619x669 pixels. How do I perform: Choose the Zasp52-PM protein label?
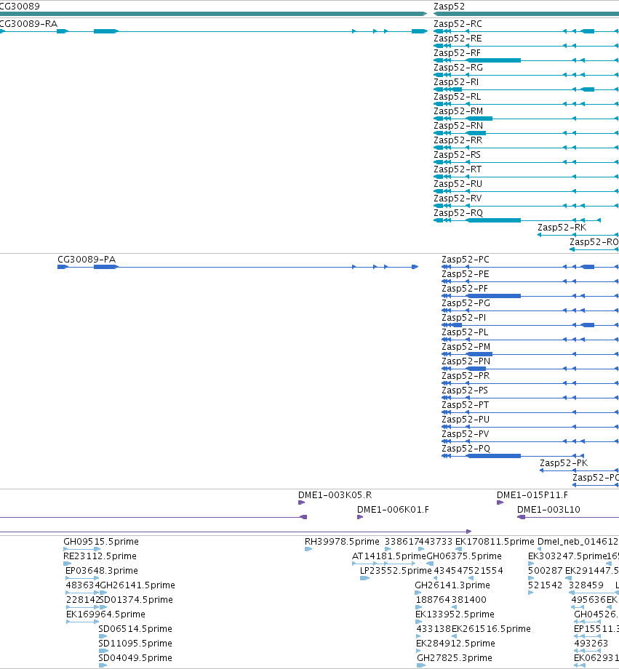pos(466,346)
